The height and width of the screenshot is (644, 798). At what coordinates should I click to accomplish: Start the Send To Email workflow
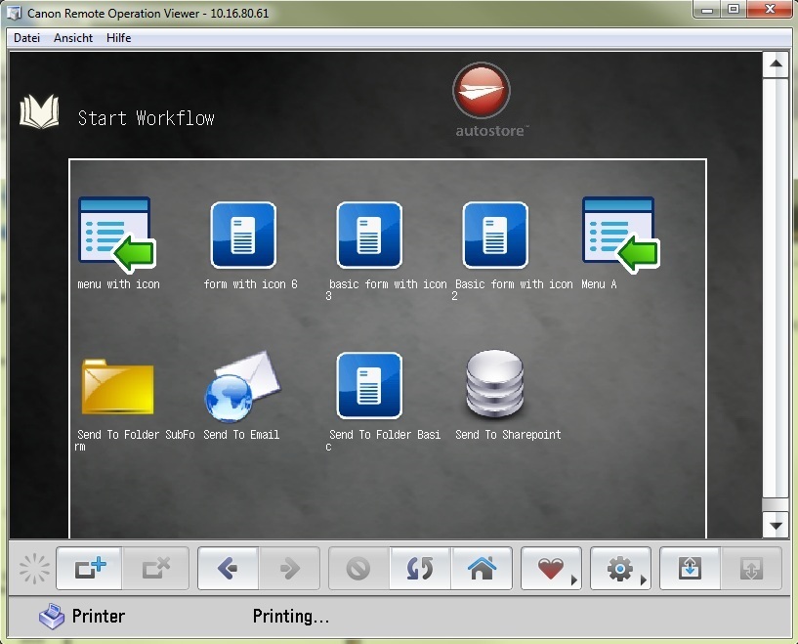[x=242, y=385]
